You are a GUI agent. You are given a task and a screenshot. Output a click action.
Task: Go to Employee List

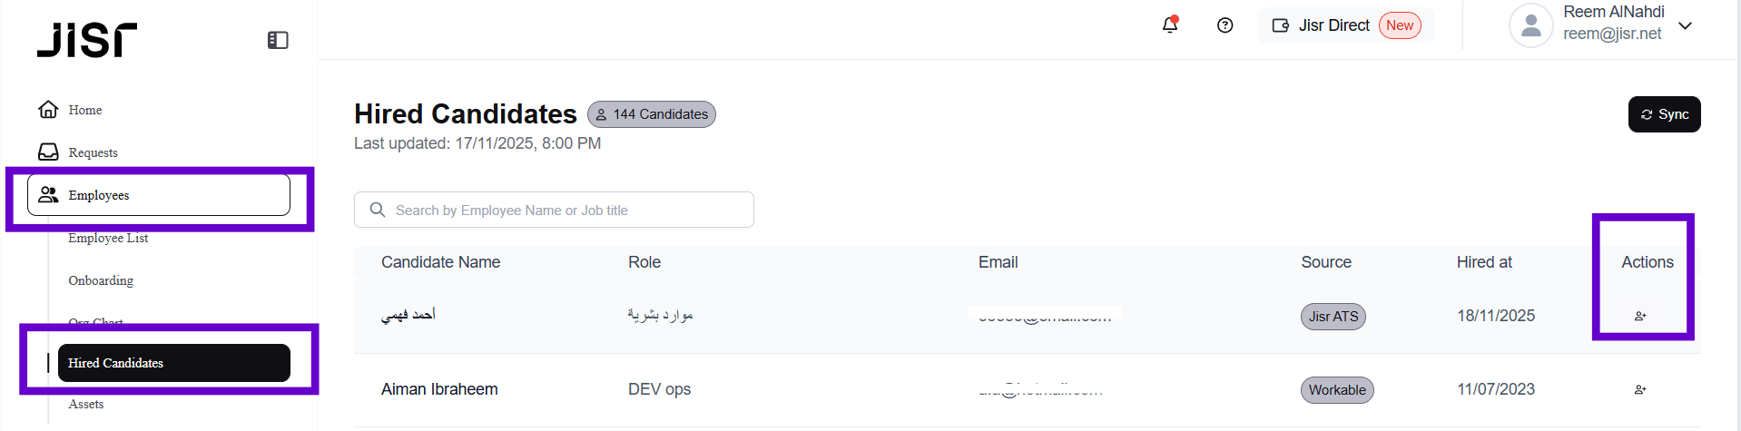pyautogui.click(x=108, y=239)
